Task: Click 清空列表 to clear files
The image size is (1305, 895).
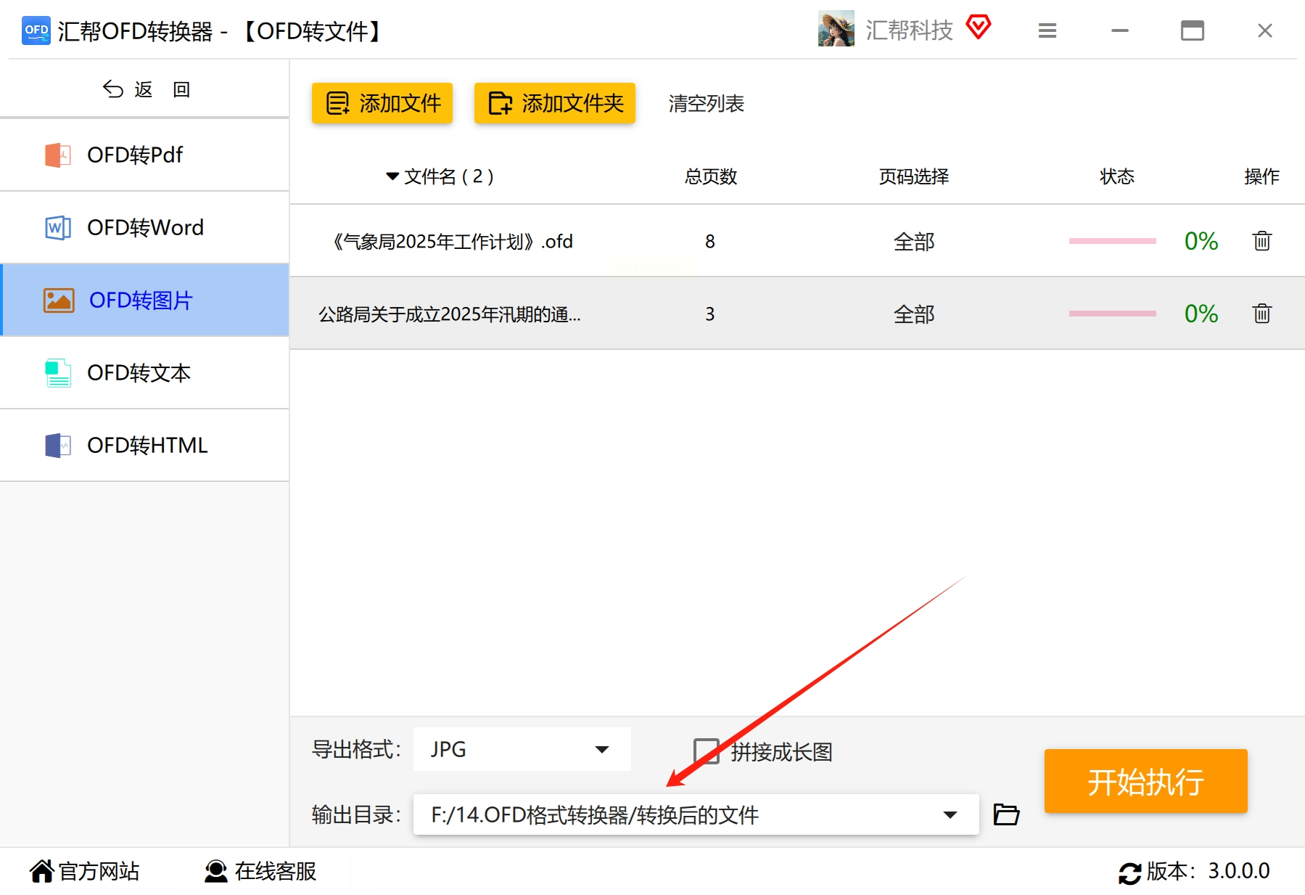Action: point(706,104)
